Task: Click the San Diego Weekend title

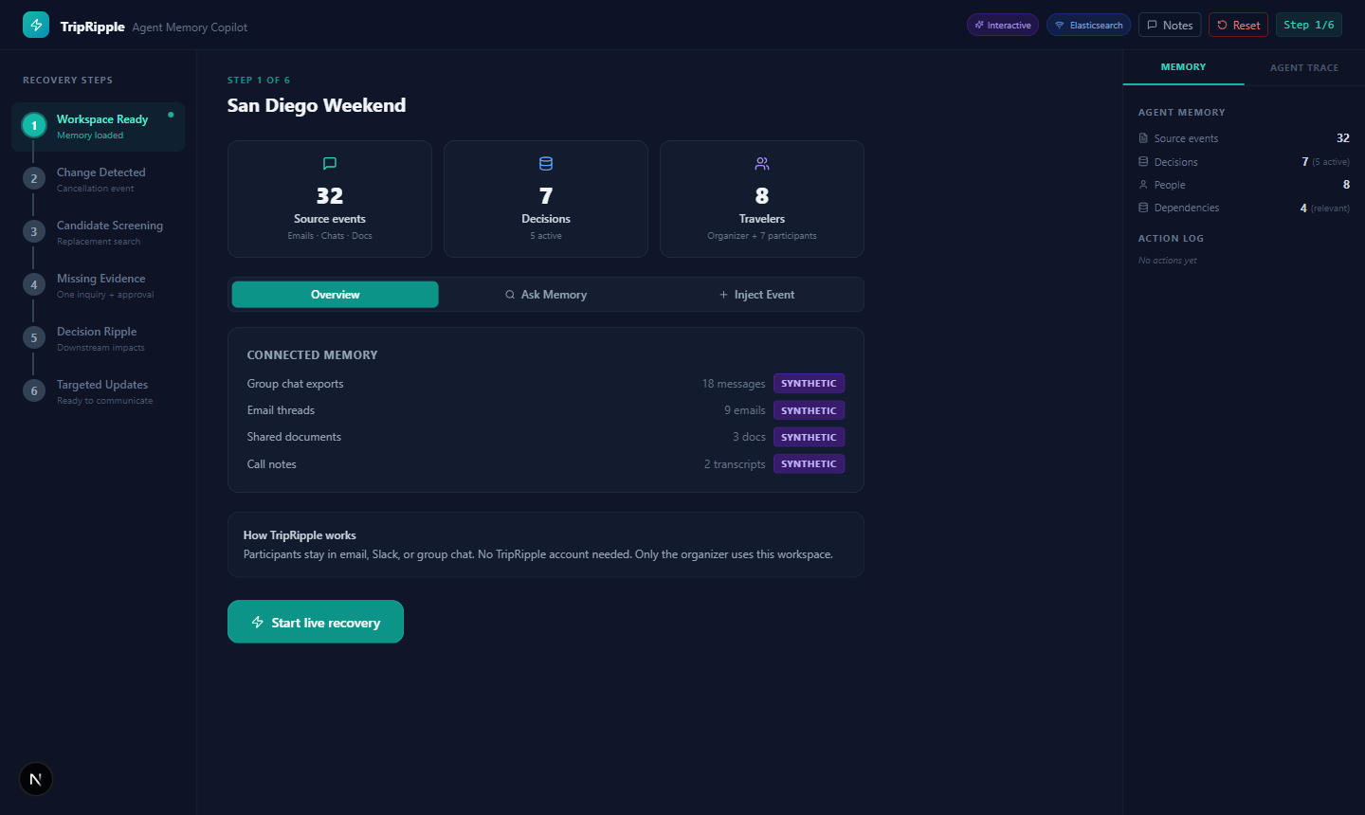Action: [317, 105]
